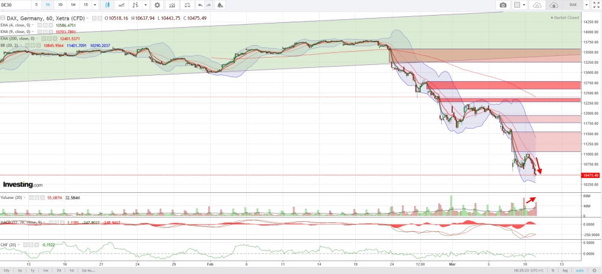Viewport: 602px width, 274px height.
Task: Remove the EMA 4 indicator
Action: 51,25
